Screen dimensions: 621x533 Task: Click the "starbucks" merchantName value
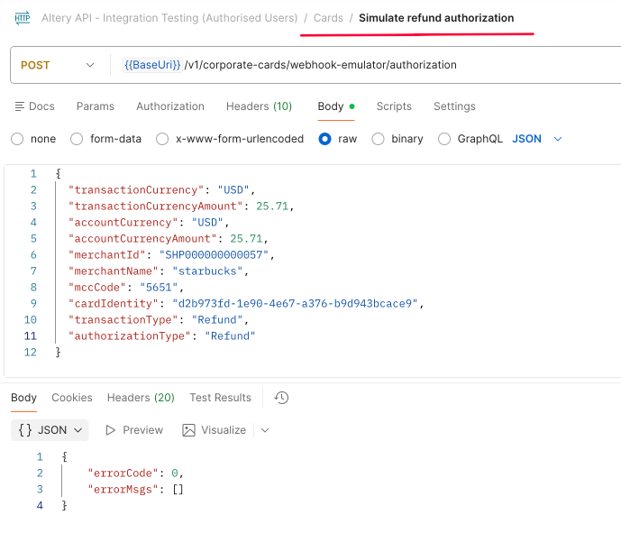pos(207,271)
